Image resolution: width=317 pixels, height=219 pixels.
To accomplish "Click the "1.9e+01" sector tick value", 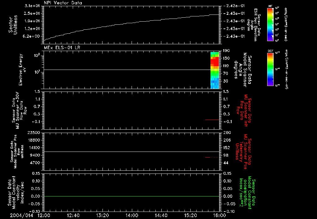I will click(32, 21).
